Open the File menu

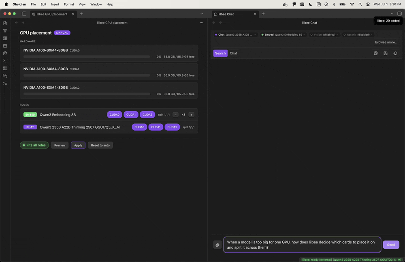click(x=33, y=4)
